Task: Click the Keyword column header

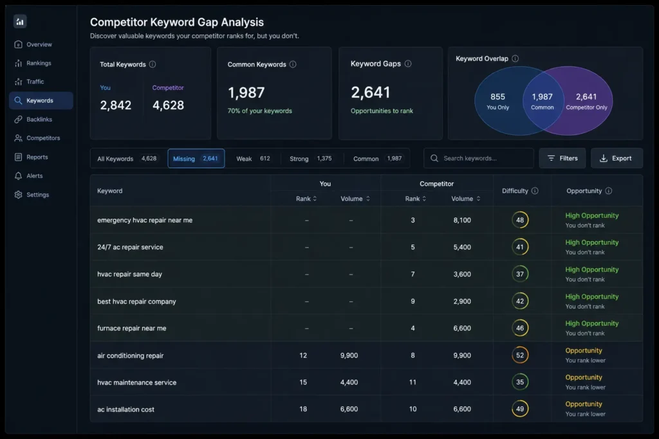Action: point(109,191)
